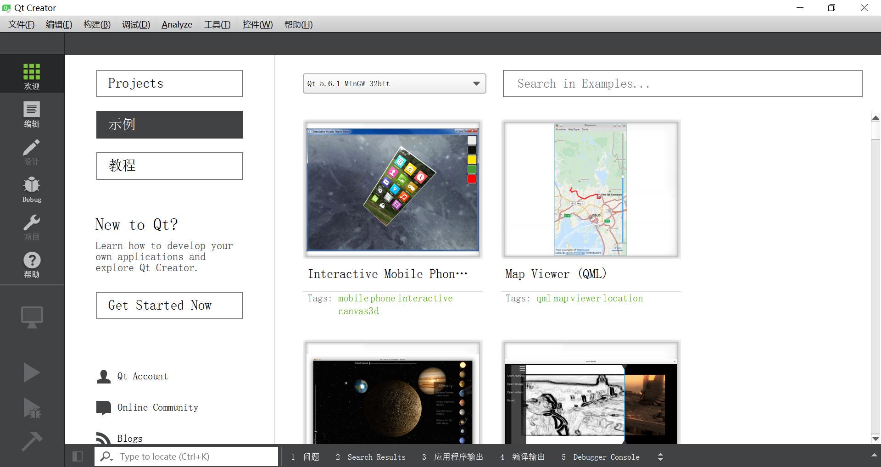
Task: Open the Map Viewer (QML) thumbnail
Action: tap(591, 189)
